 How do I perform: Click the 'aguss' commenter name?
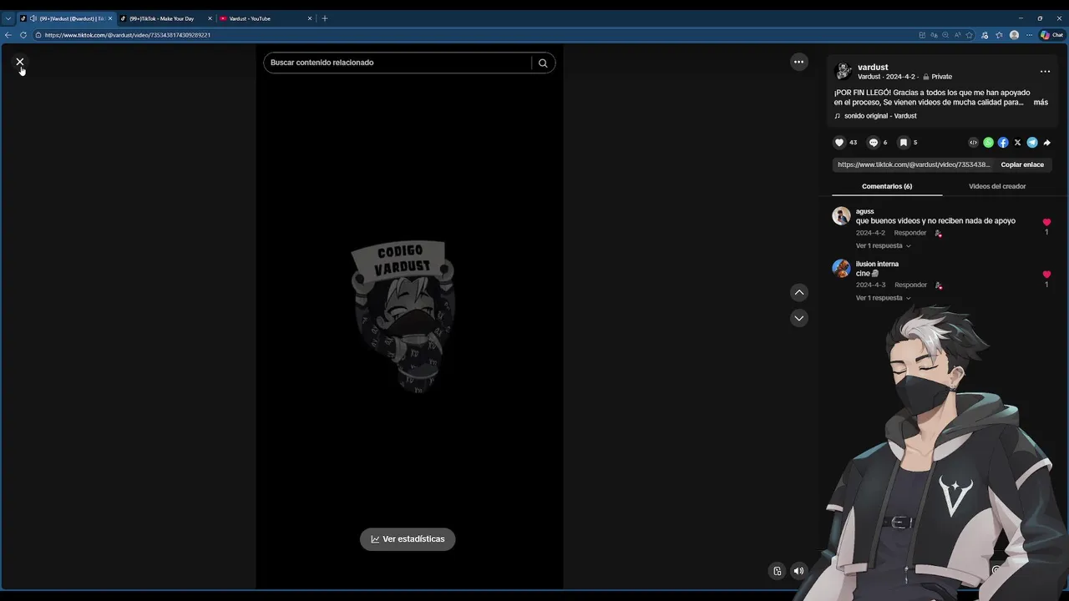click(864, 211)
